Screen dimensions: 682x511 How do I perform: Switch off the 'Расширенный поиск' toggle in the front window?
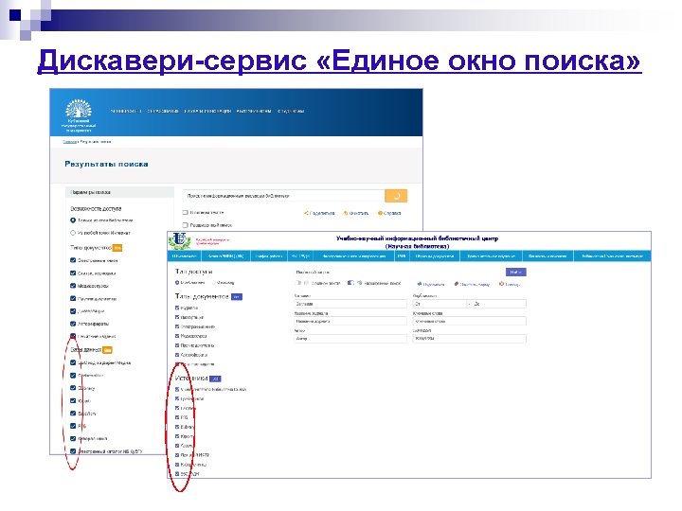coord(350,283)
